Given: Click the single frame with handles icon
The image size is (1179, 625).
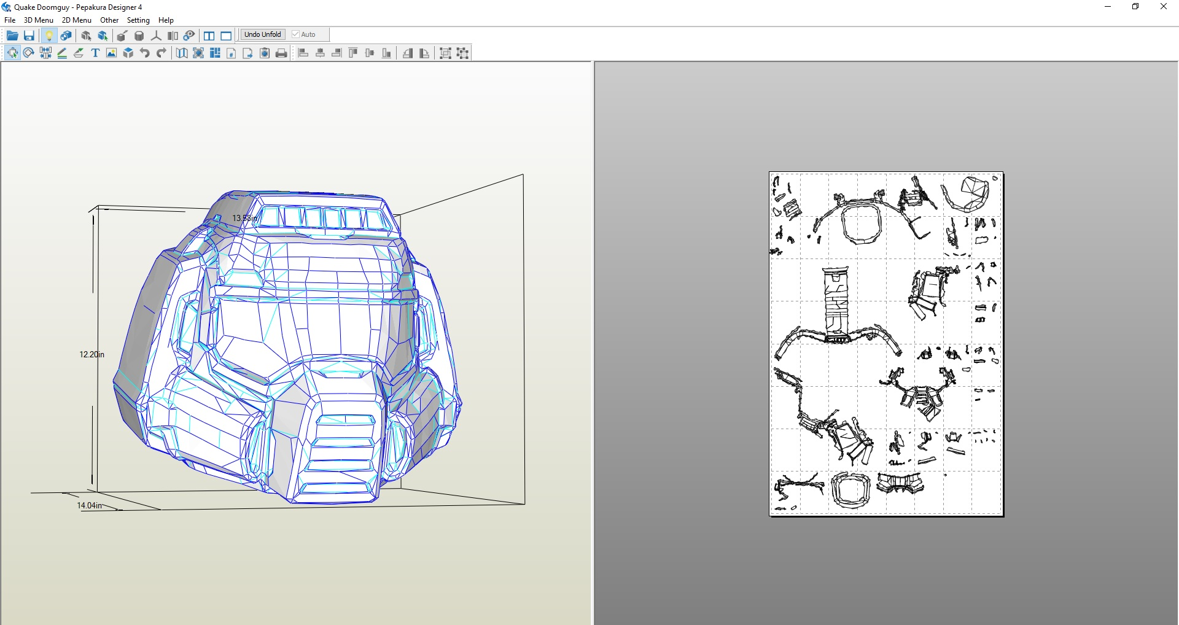Looking at the screenshot, I should pyautogui.click(x=462, y=53).
